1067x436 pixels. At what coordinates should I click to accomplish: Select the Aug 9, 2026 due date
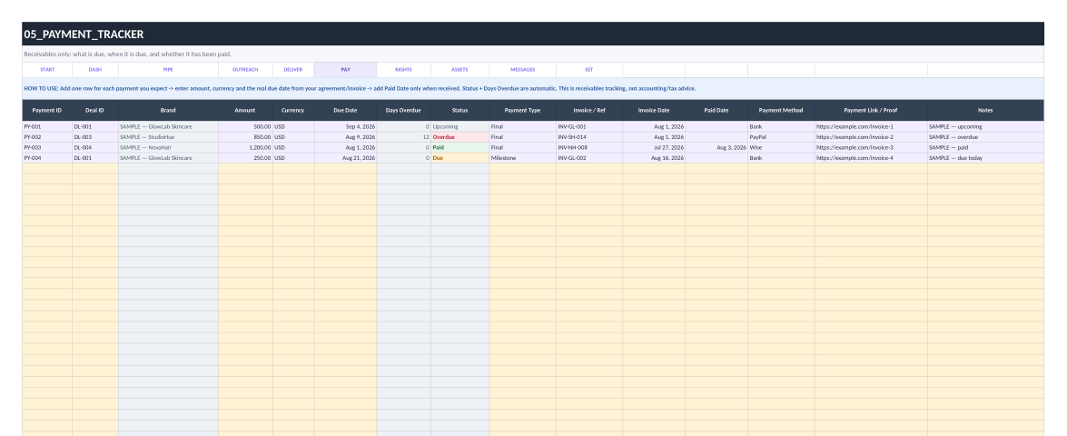346,137
